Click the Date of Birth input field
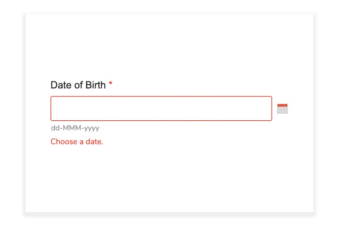Image resolution: width=339 pixels, height=226 pixels. point(161,109)
